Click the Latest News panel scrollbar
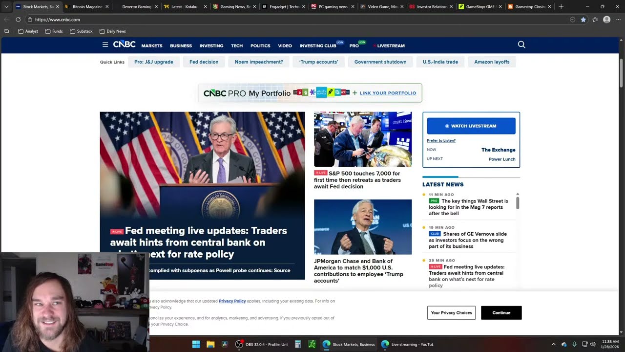Viewport: 625px width, 352px height. (518, 202)
